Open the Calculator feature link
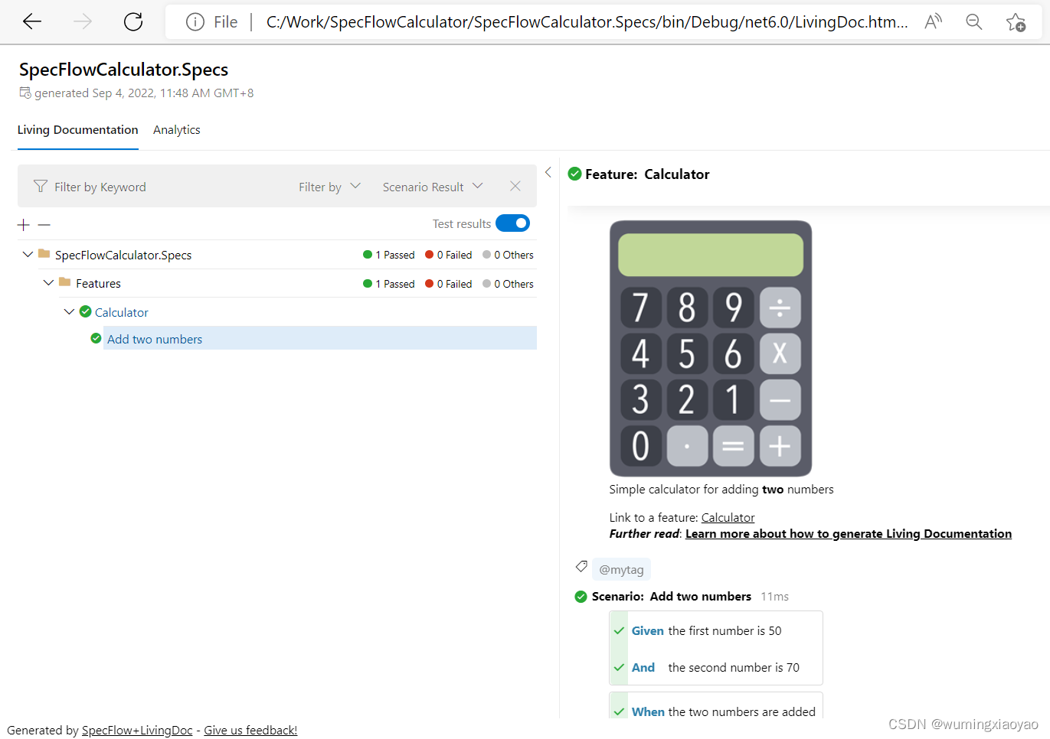This screenshot has height=739, width=1050. [x=728, y=518]
